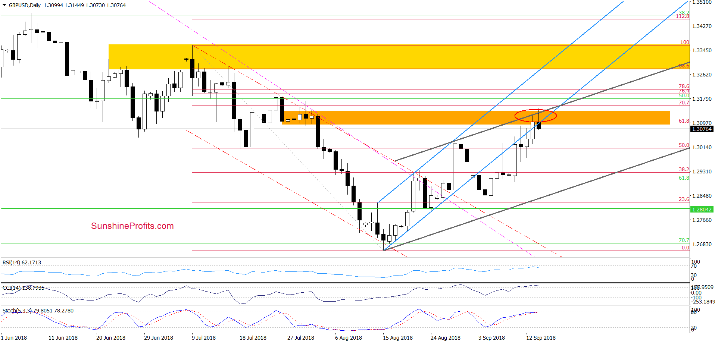Viewport: 715px width, 343px height.
Task: Click the 1.34270 price axis label
Action: coord(702,26)
